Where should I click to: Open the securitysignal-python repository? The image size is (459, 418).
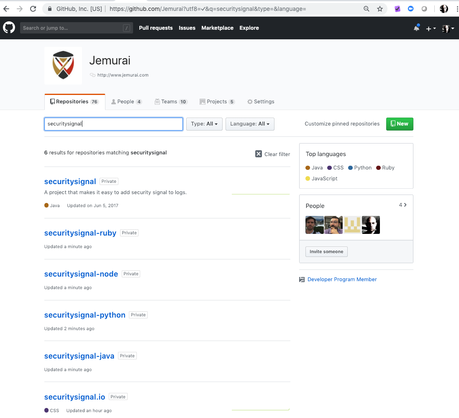85,315
